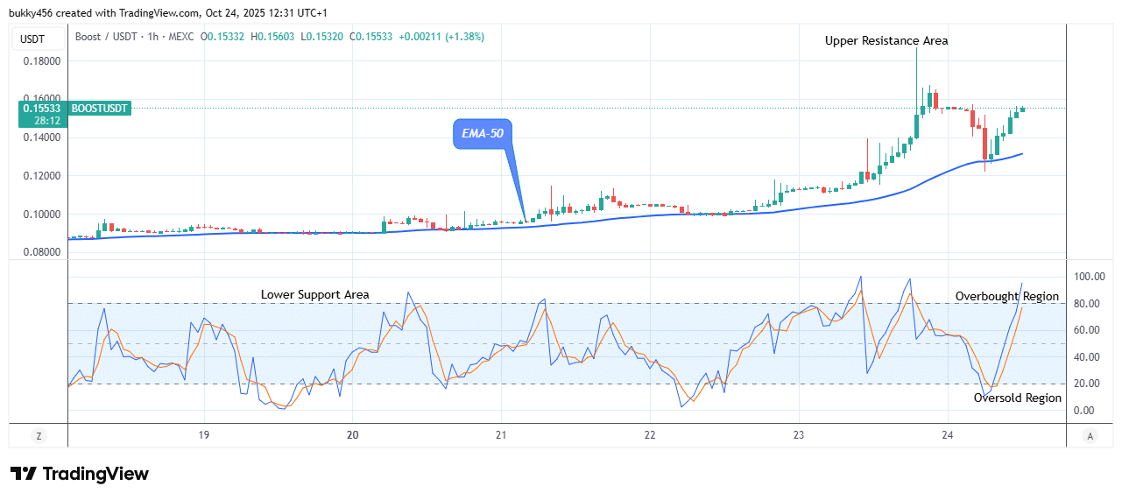The image size is (1122, 500).
Task: Click the TradingView logo icon
Action: pos(24,474)
